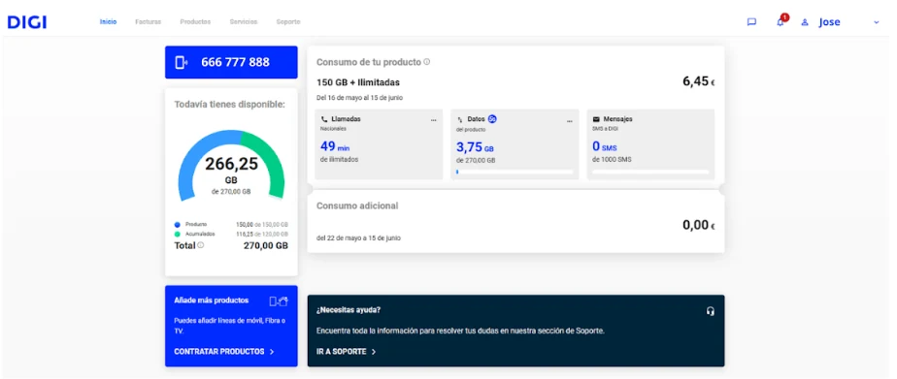Click the Añade más productos heading
The width and height of the screenshot is (897, 379).
coord(211,300)
